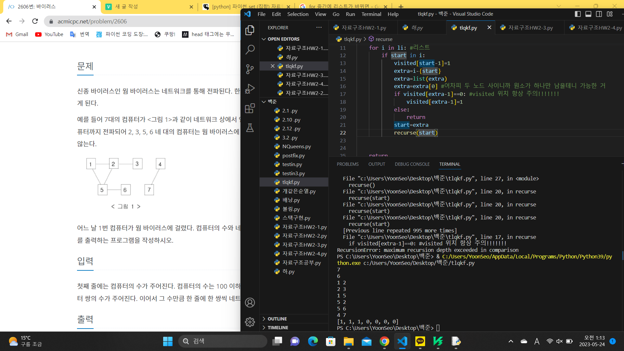Screen dimensions: 624x351
Task: Toggle the bottom panel layout button
Action: 588,14
